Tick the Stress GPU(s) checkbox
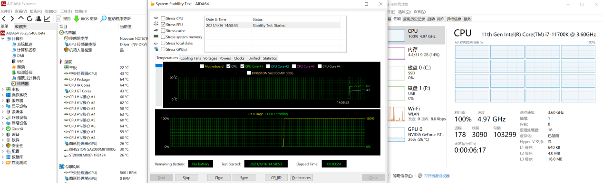 pyautogui.click(x=163, y=49)
